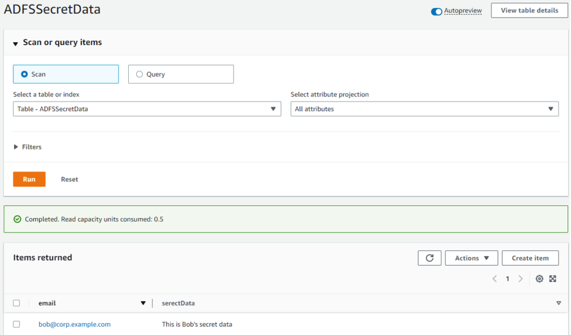571x335 pixels.
Task: Open the table or index dropdown
Action: (x=147, y=109)
